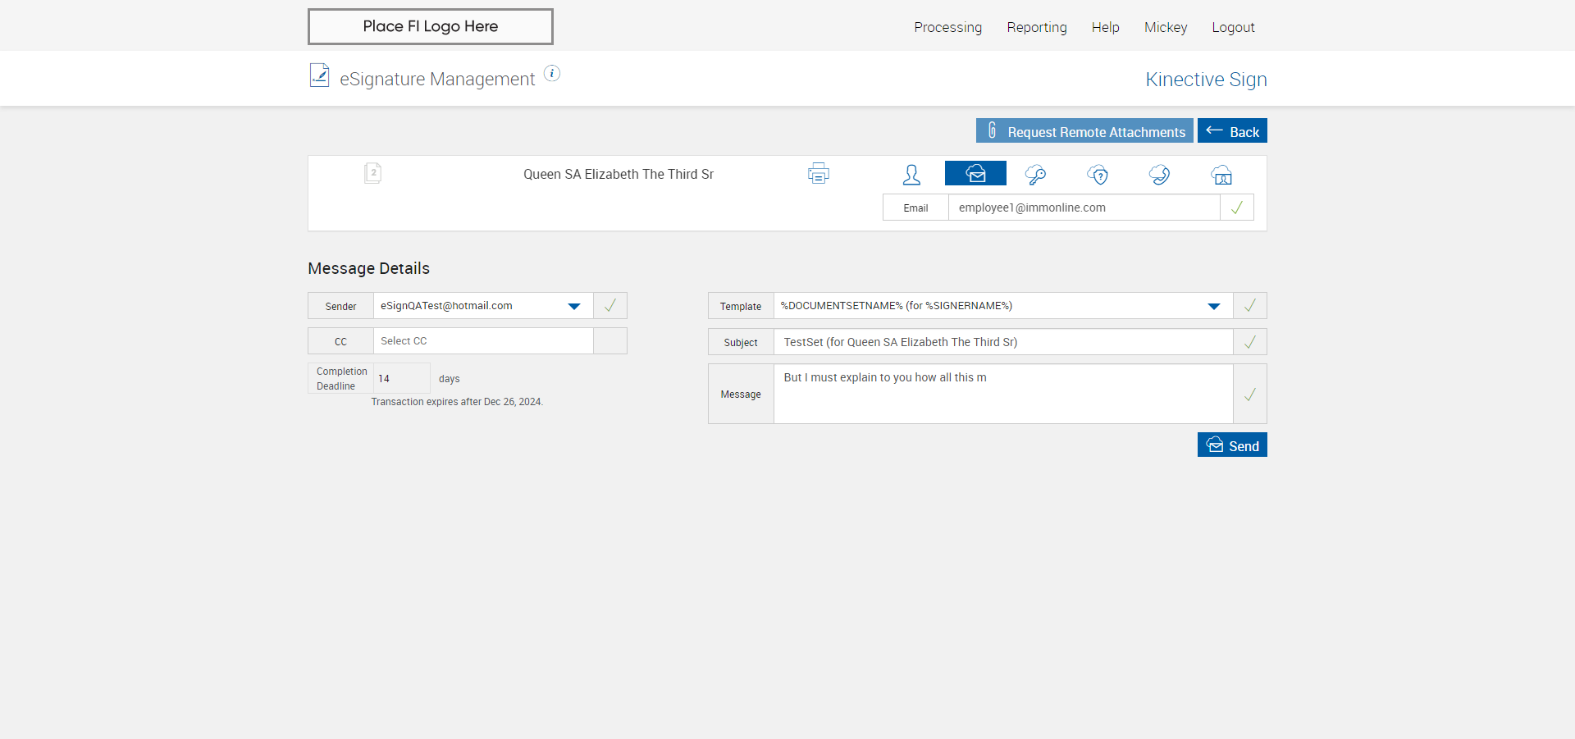
Task: Click the checkmark beside the Message box
Action: [1250, 395]
